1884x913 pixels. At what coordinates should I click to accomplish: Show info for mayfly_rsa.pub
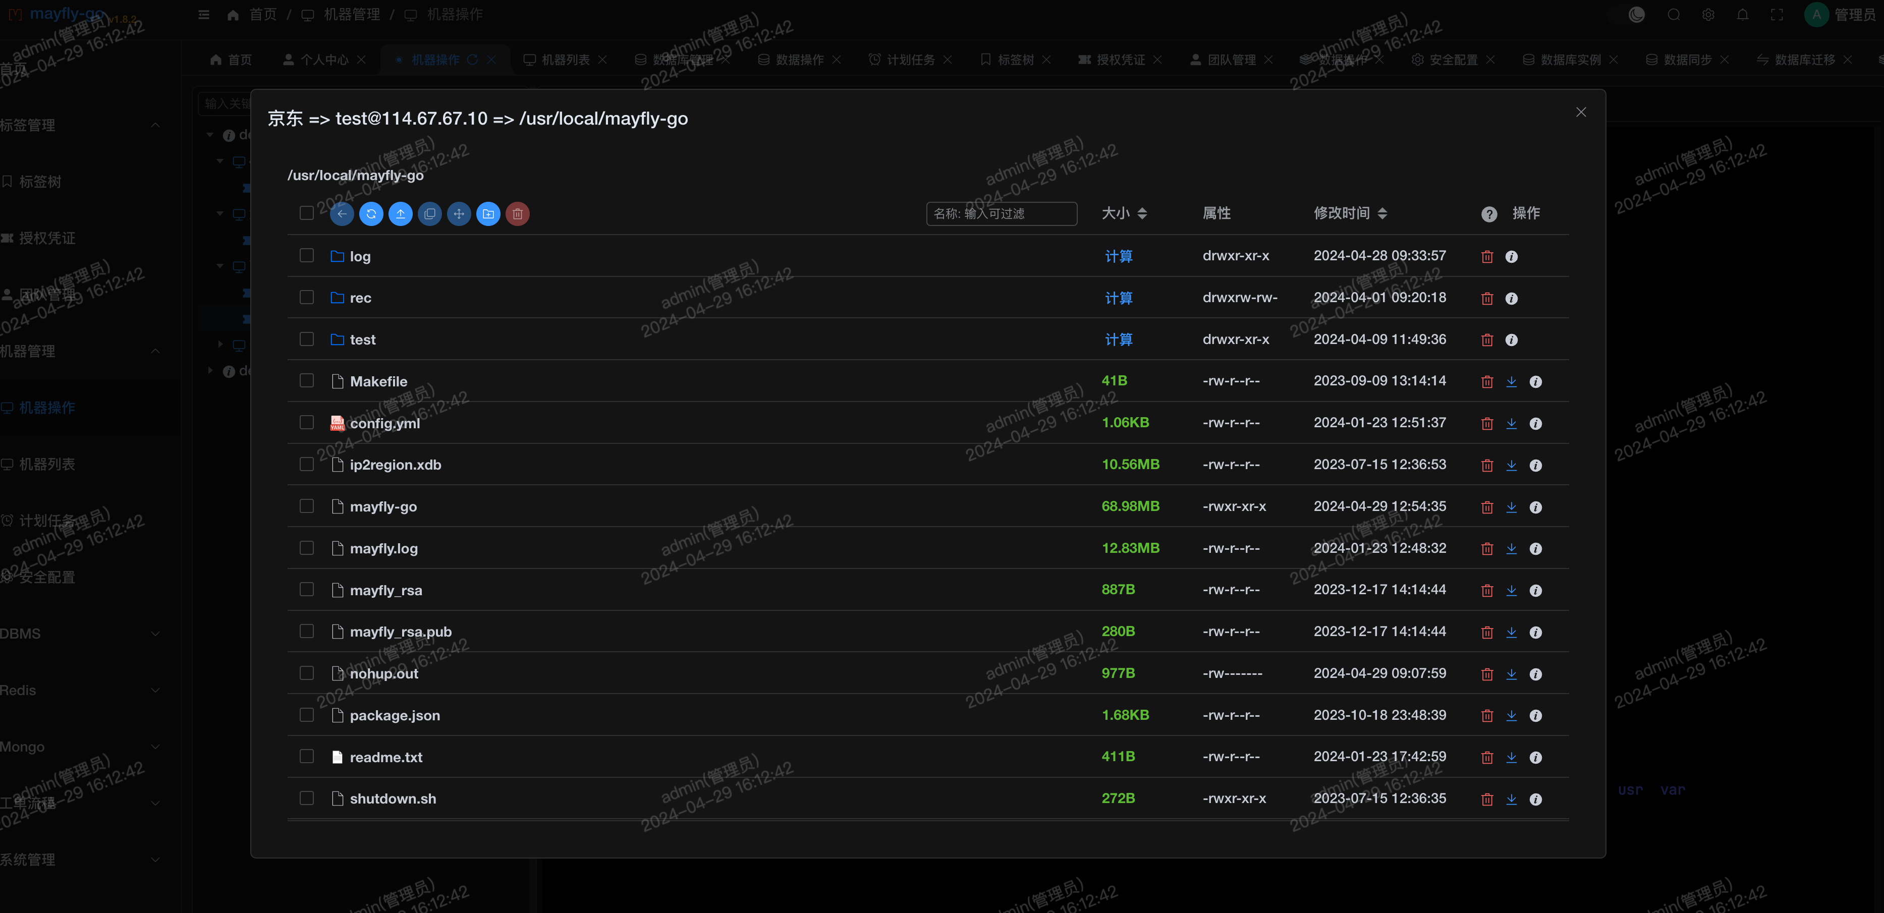1535,632
